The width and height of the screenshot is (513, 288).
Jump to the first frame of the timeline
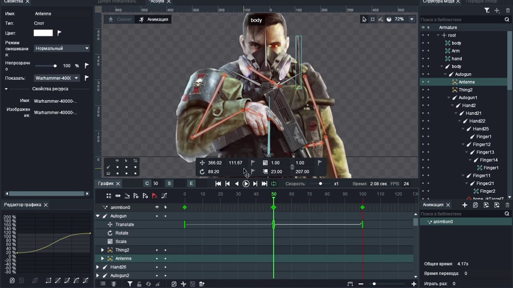[x=218, y=184]
